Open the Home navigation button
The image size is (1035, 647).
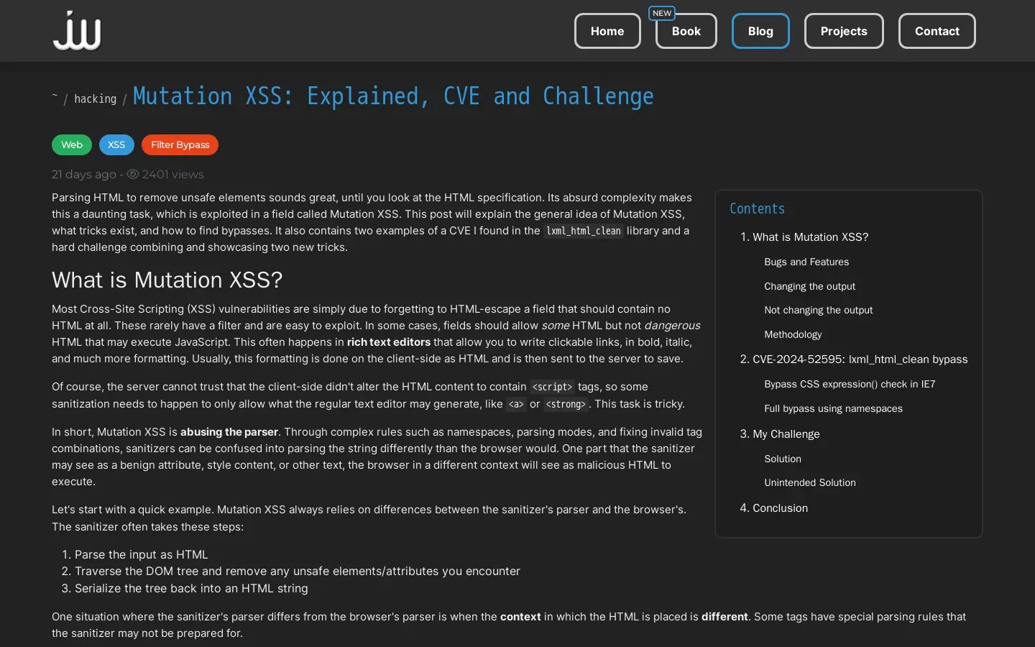point(607,31)
